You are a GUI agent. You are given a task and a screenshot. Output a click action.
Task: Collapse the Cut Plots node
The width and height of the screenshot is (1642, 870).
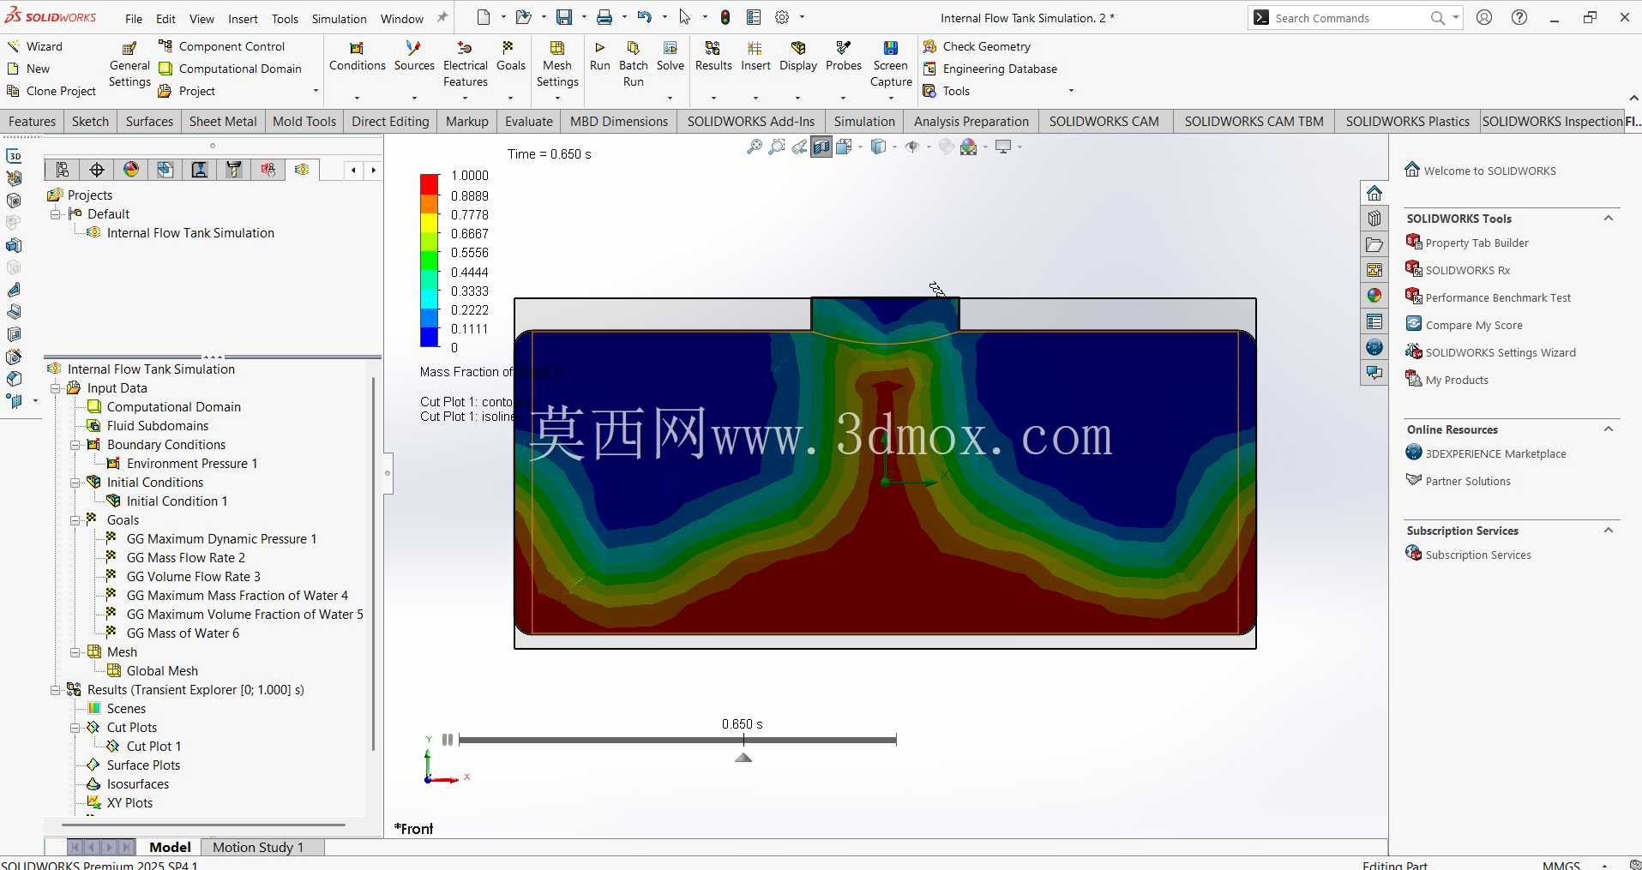tap(75, 728)
